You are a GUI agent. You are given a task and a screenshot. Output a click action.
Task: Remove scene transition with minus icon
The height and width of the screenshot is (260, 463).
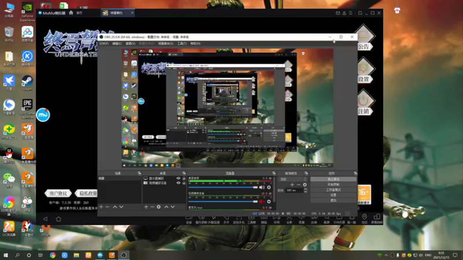click(298, 185)
